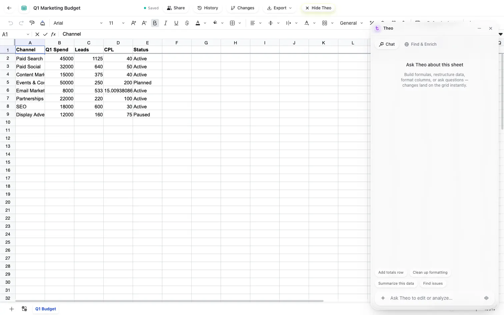Open the fill color dropdown arrow

point(222,23)
